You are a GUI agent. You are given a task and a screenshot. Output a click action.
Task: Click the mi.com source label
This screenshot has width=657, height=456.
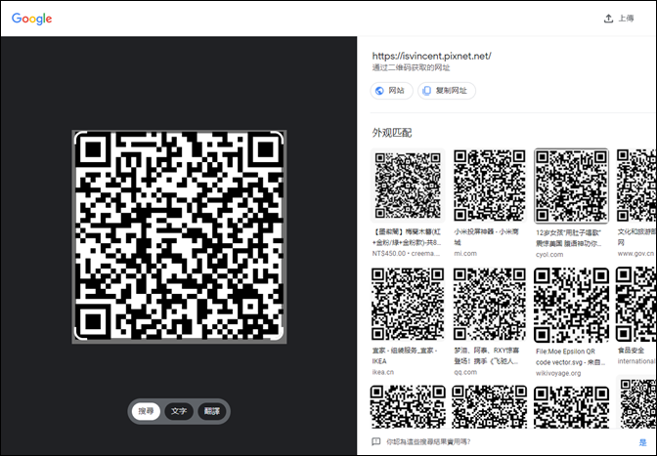(x=465, y=254)
